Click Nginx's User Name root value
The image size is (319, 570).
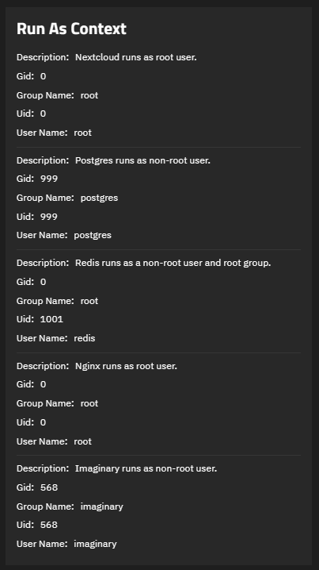82,441
